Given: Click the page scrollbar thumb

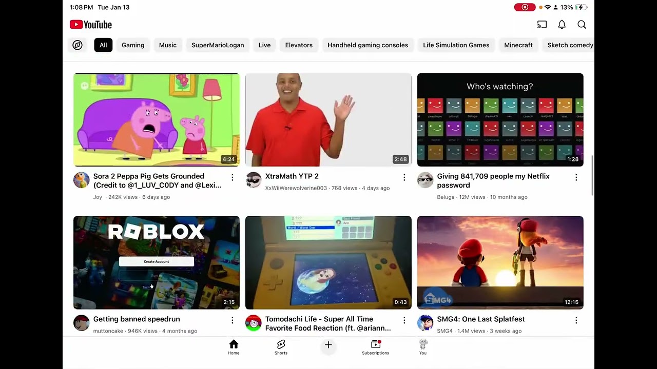Looking at the screenshot, I should pos(592,175).
